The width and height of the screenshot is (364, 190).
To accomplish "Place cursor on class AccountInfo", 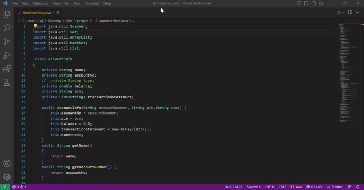I will [53, 59].
